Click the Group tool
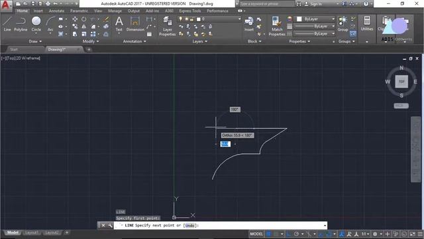 pyautogui.click(x=343, y=24)
